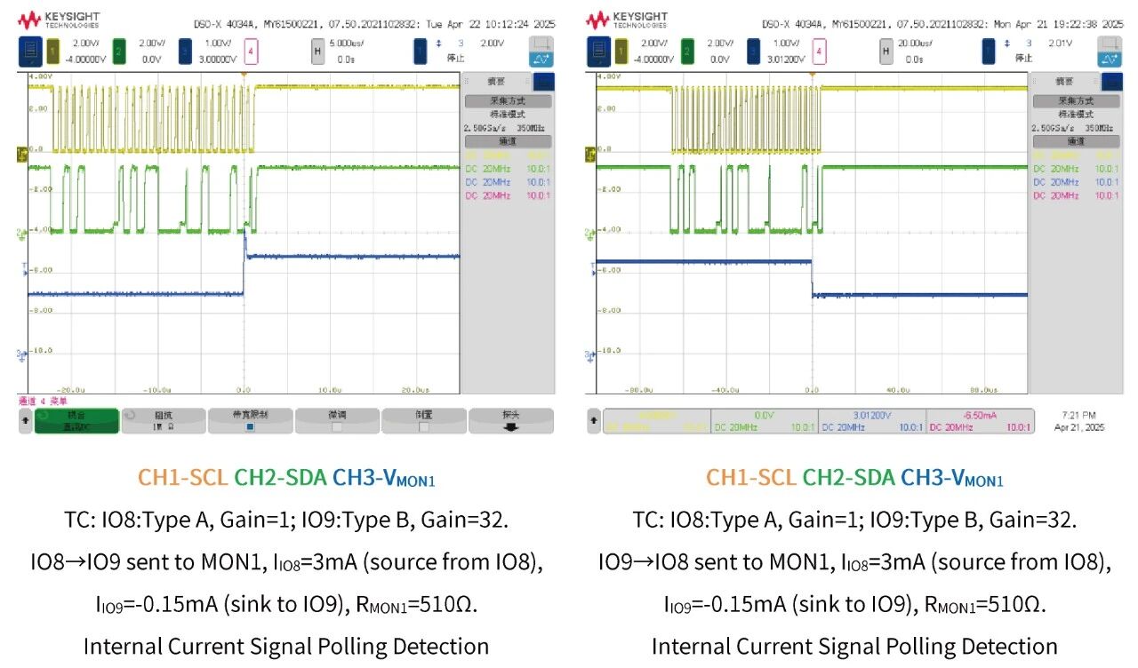1138x668 pixels.
Task: Click channel 4 pink badge on left scope
Action: 252,52
